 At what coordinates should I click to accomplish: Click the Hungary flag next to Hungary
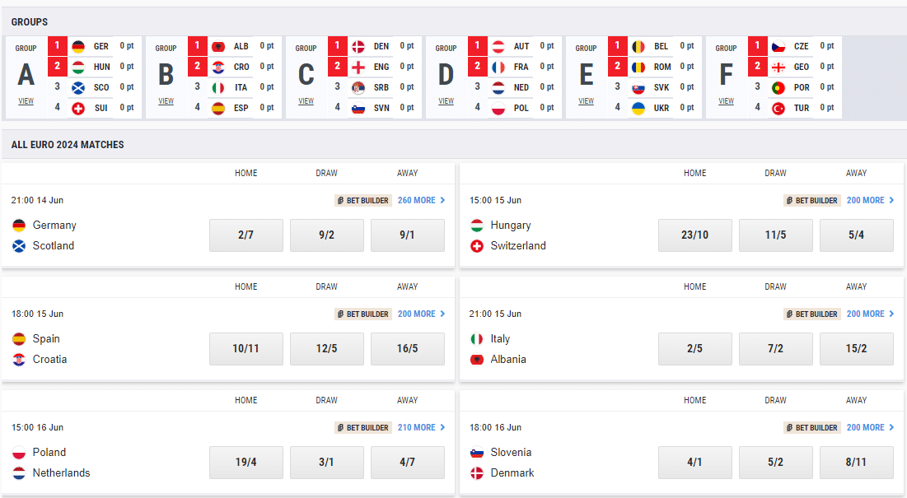click(479, 225)
